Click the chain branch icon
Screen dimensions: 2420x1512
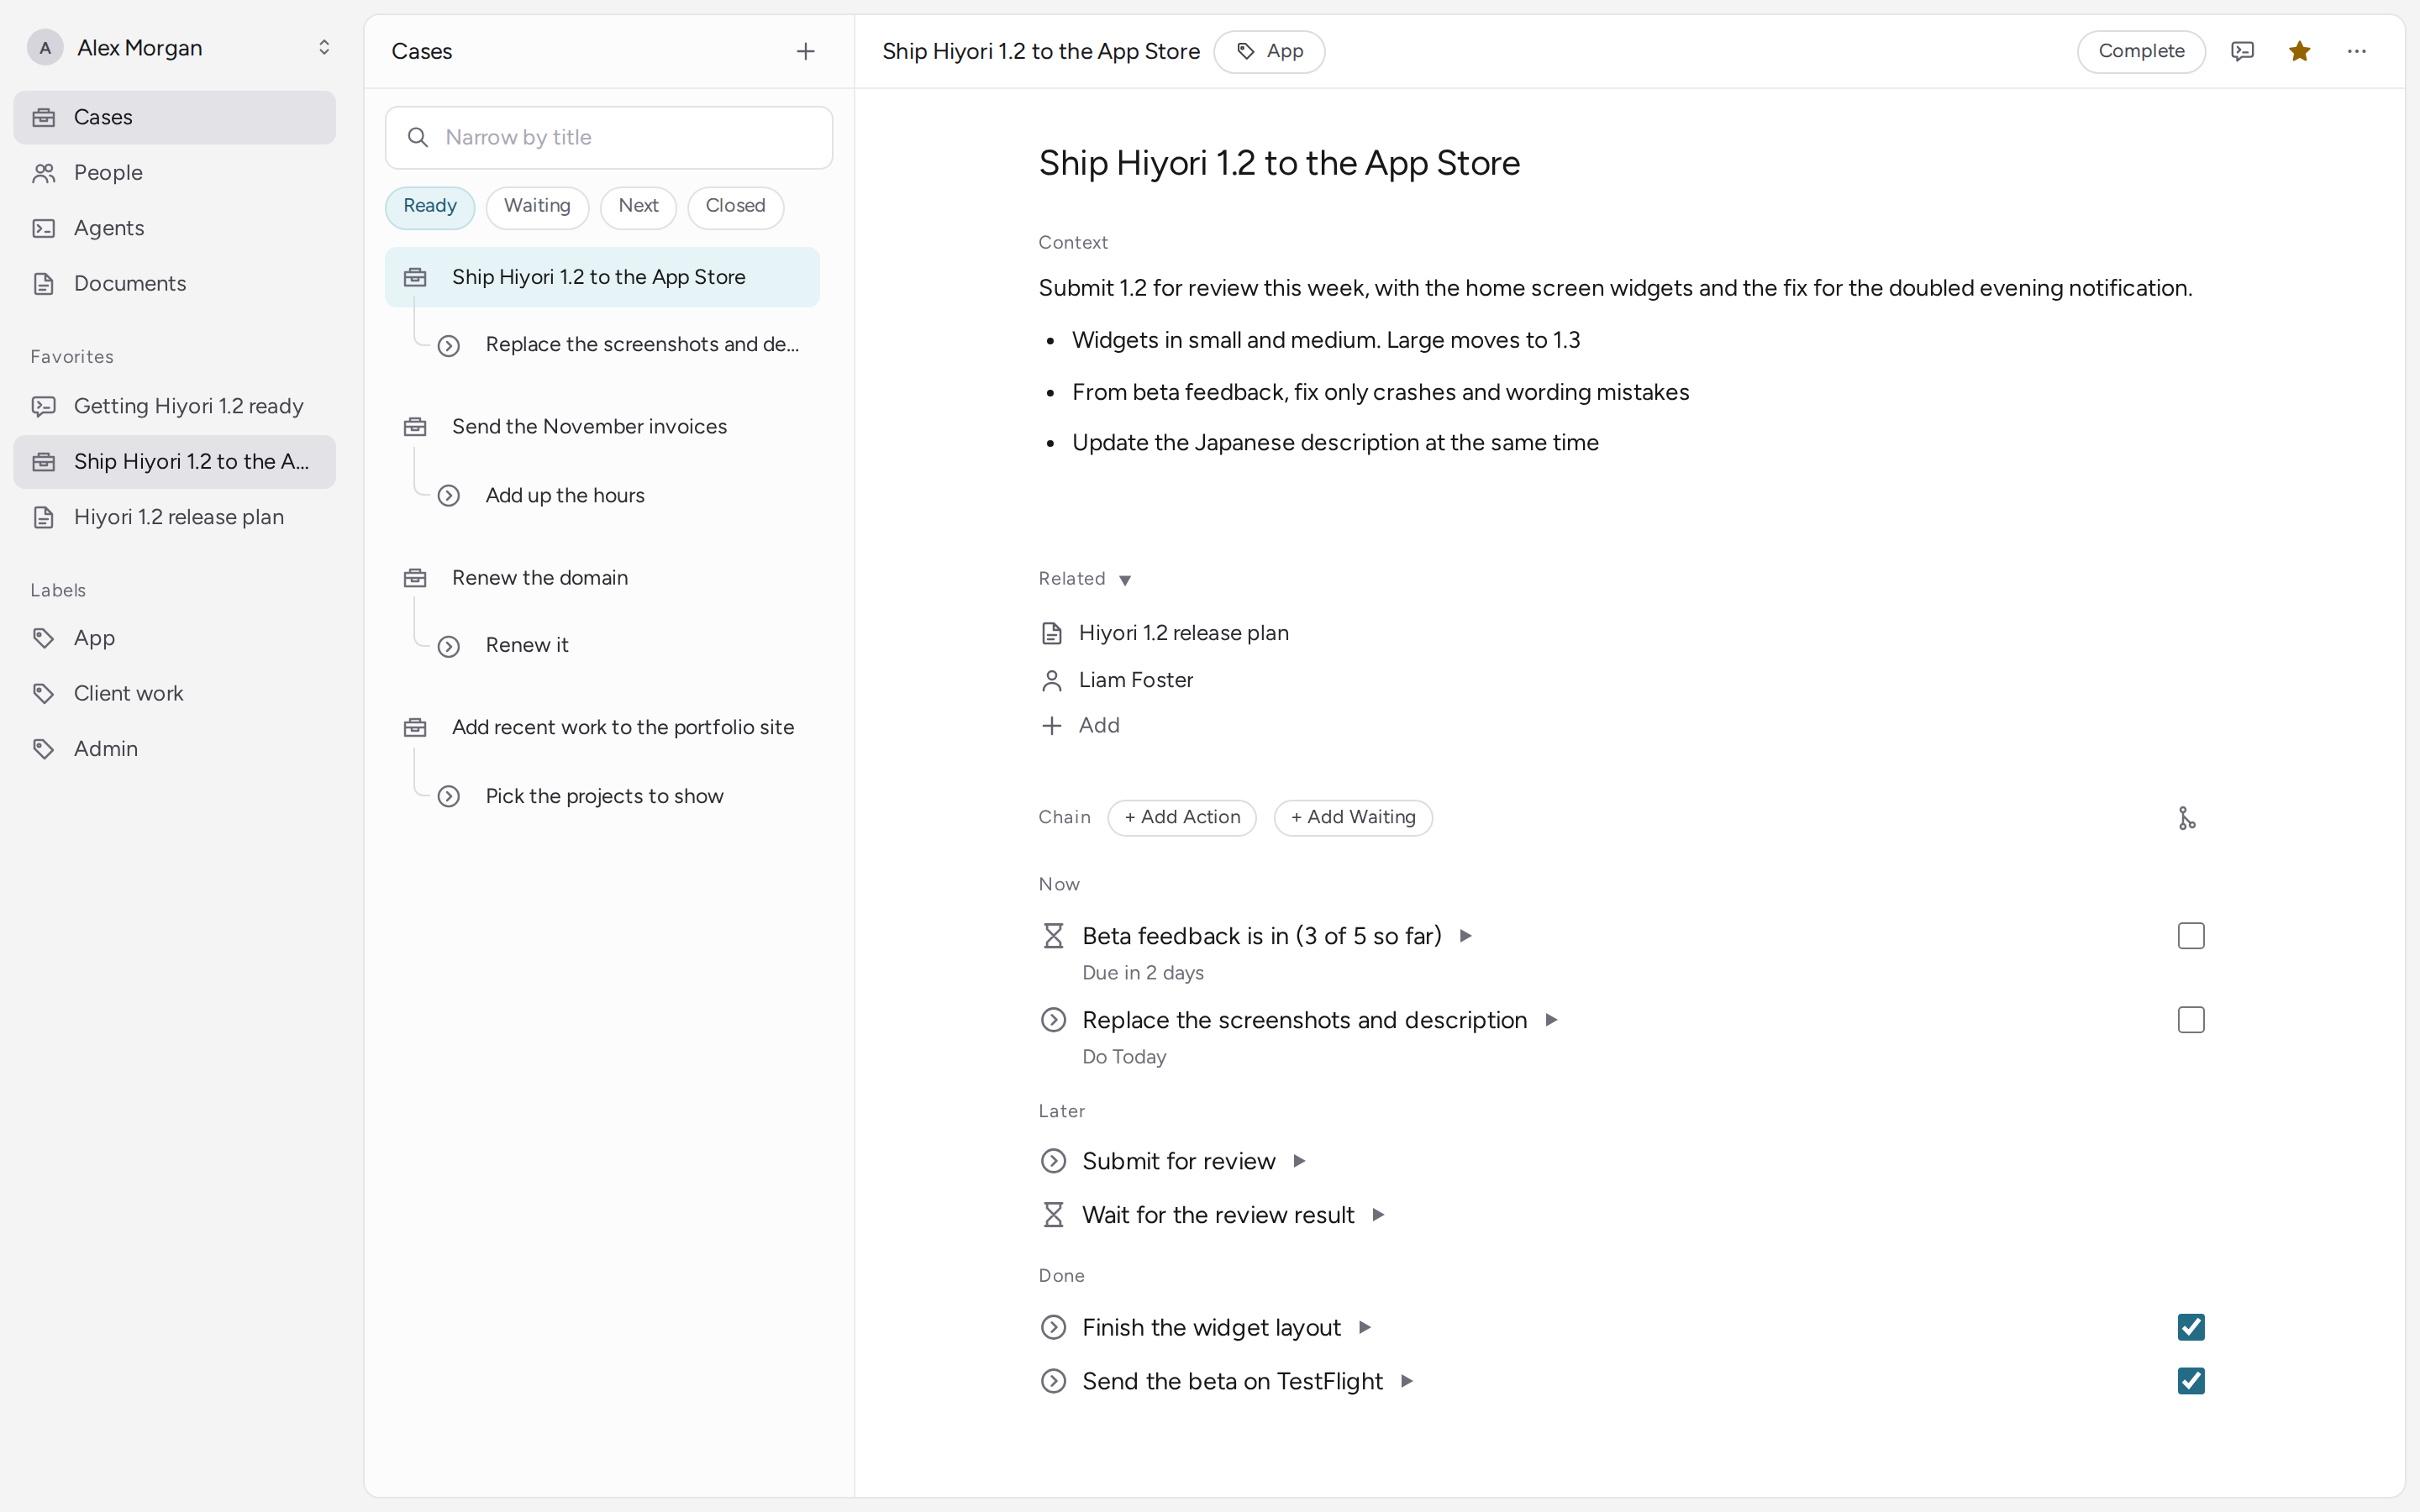click(x=2186, y=818)
